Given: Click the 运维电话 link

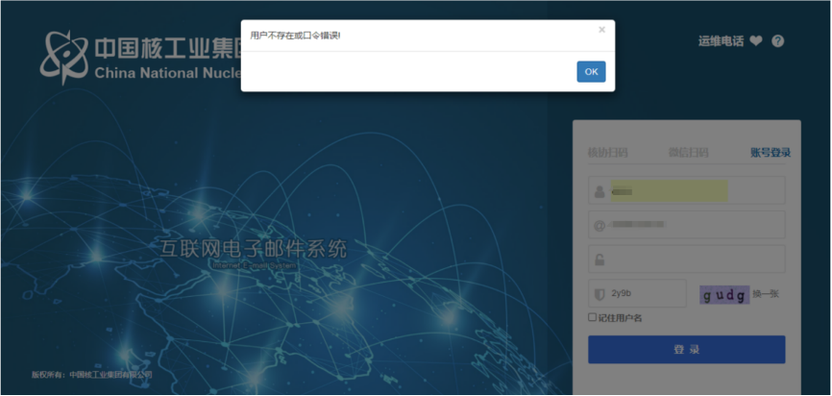Looking at the screenshot, I should click(x=721, y=41).
